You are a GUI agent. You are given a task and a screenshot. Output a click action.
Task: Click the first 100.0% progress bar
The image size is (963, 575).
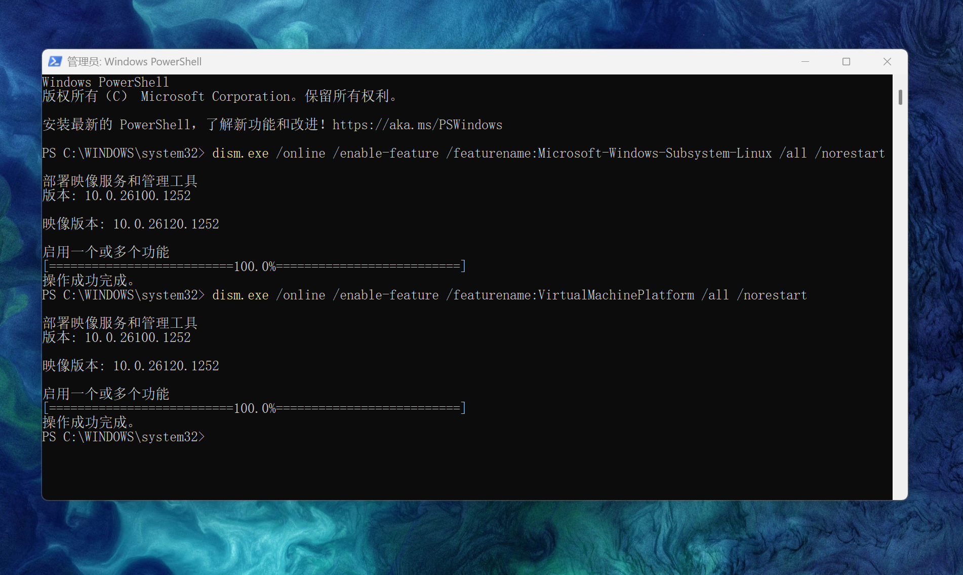coord(254,266)
